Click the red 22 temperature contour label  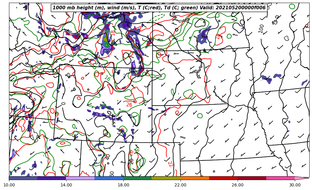pos(170,164)
